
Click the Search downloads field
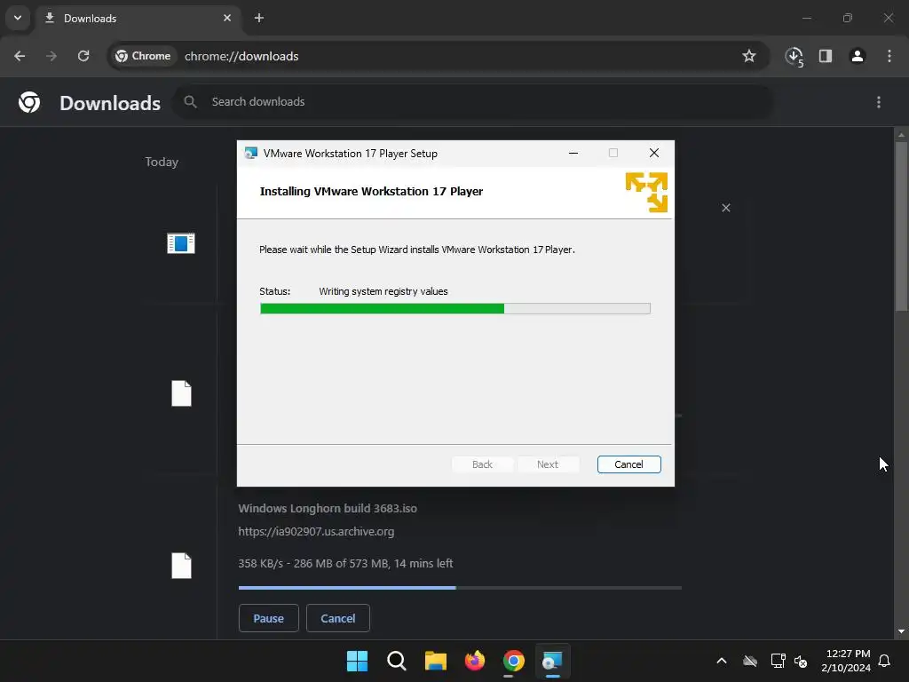[474, 102]
